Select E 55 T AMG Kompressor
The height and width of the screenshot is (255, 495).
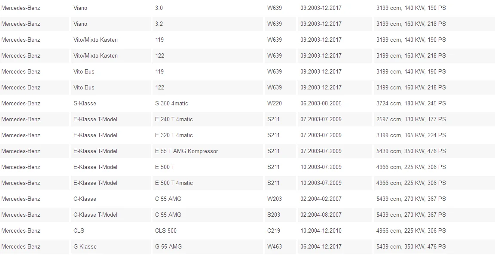(x=186, y=151)
